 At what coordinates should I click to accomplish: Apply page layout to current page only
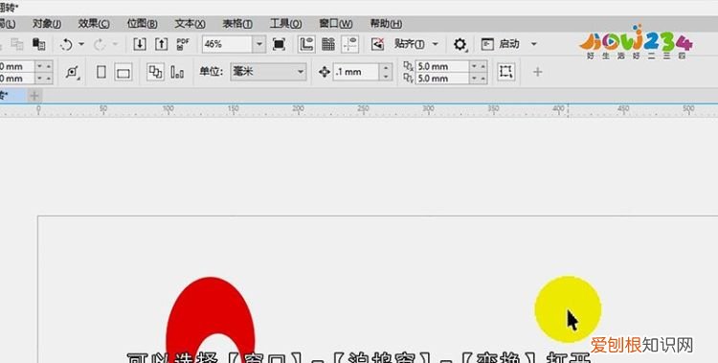pos(177,72)
